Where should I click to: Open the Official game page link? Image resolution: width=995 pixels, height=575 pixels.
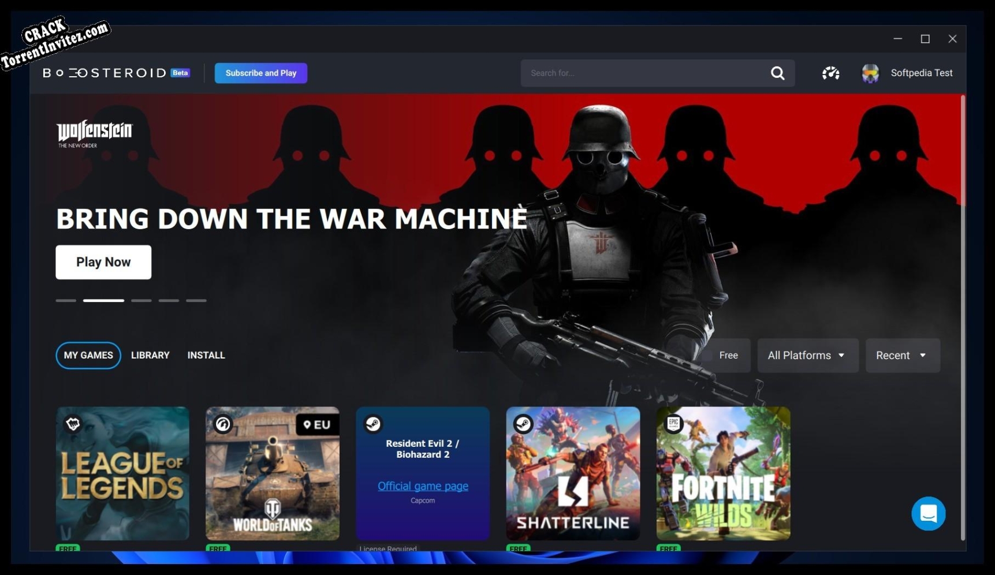[423, 486]
